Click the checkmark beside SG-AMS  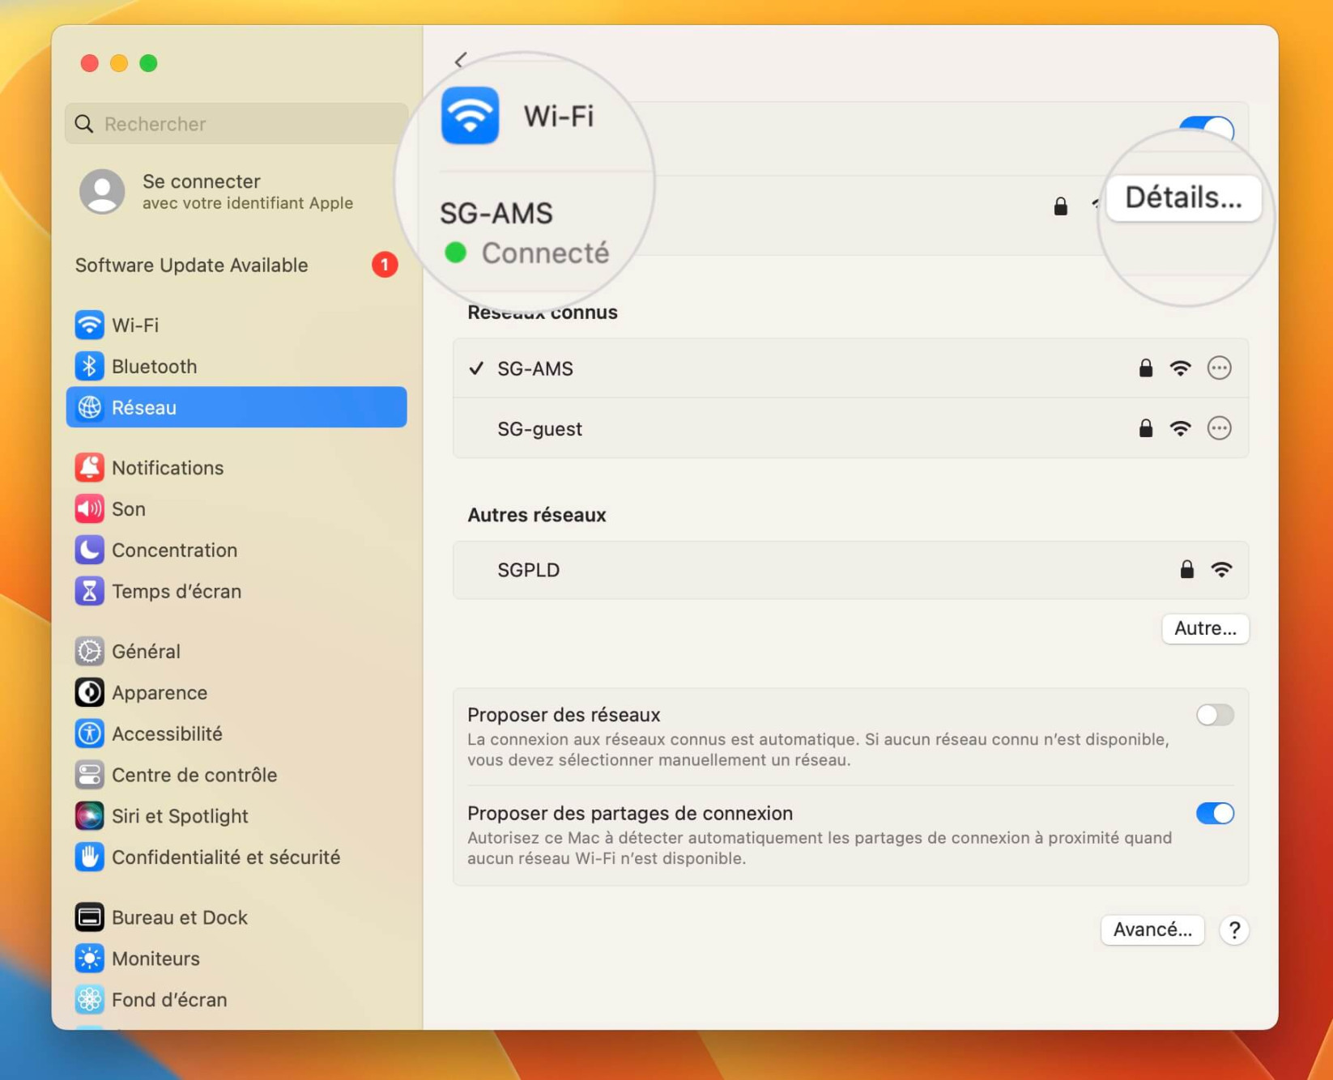point(476,368)
